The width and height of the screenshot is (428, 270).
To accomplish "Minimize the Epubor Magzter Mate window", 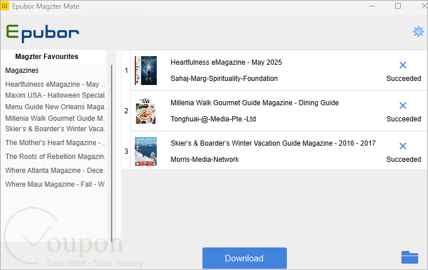I will (372, 6).
